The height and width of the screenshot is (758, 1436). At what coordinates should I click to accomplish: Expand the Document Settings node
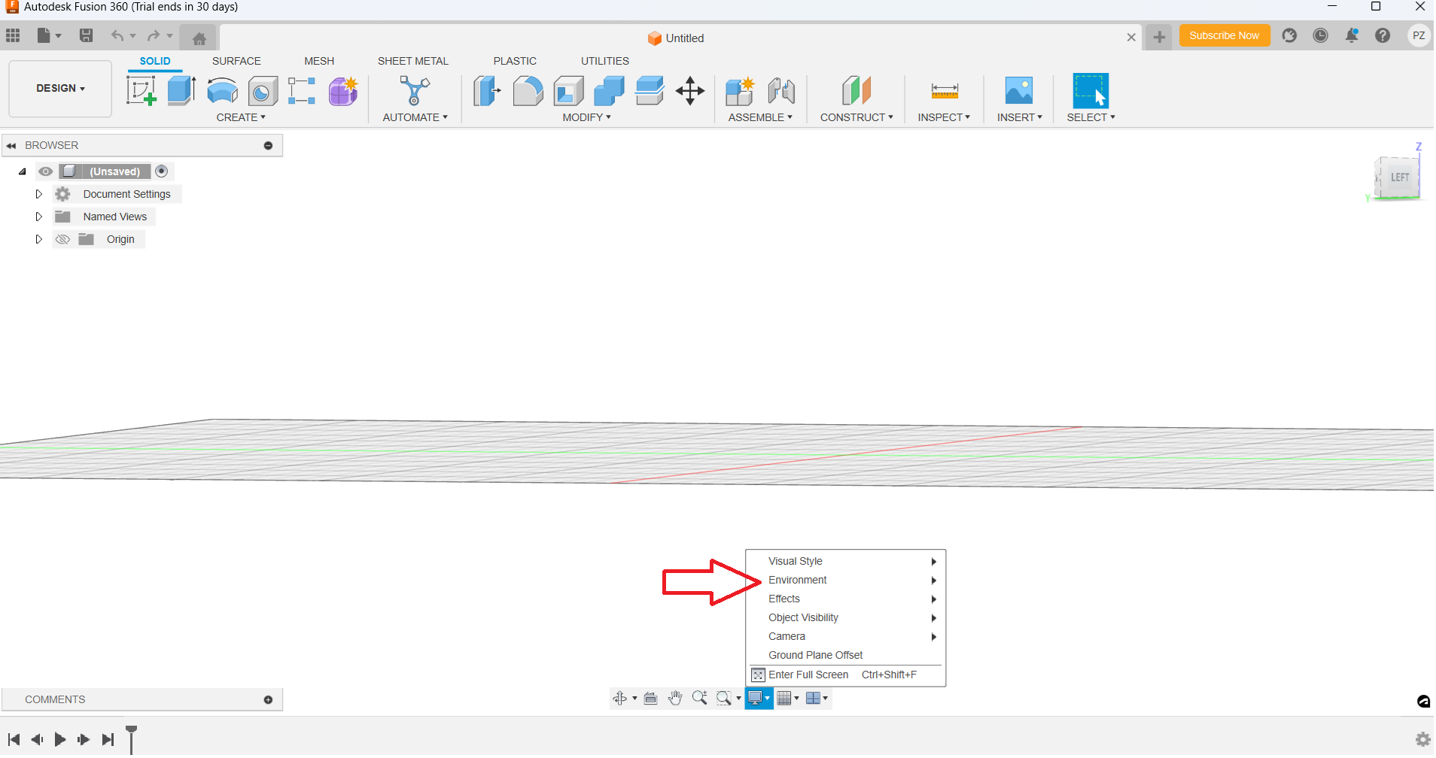click(x=39, y=194)
